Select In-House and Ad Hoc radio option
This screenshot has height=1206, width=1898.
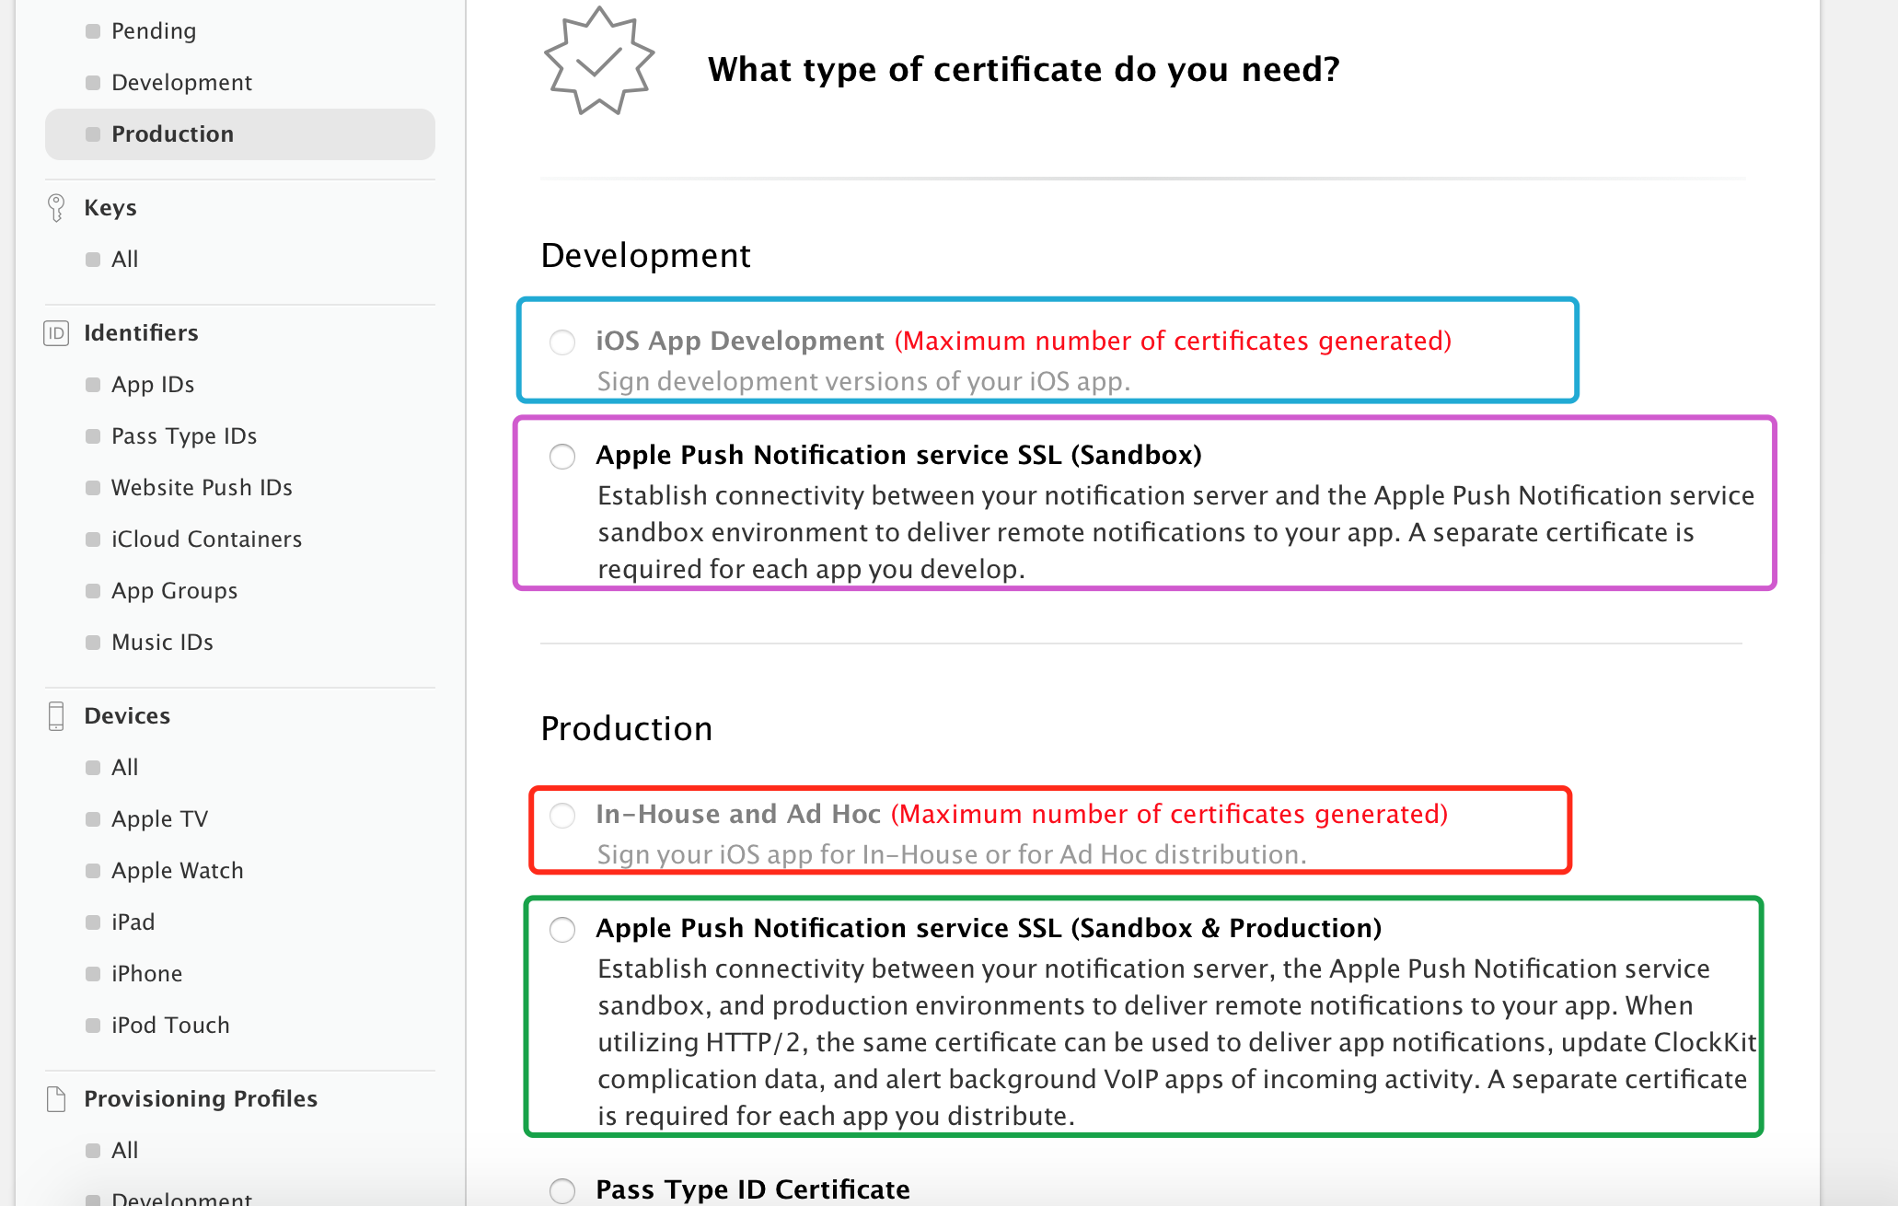click(x=562, y=816)
